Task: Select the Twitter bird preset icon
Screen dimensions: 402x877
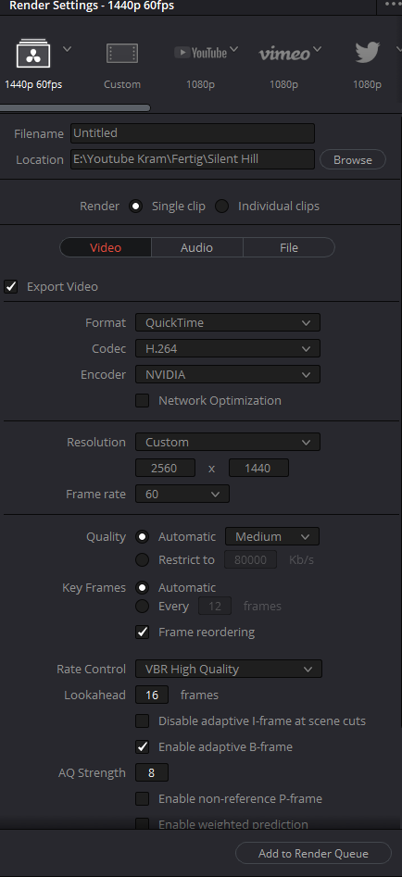Action: [x=368, y=53]
